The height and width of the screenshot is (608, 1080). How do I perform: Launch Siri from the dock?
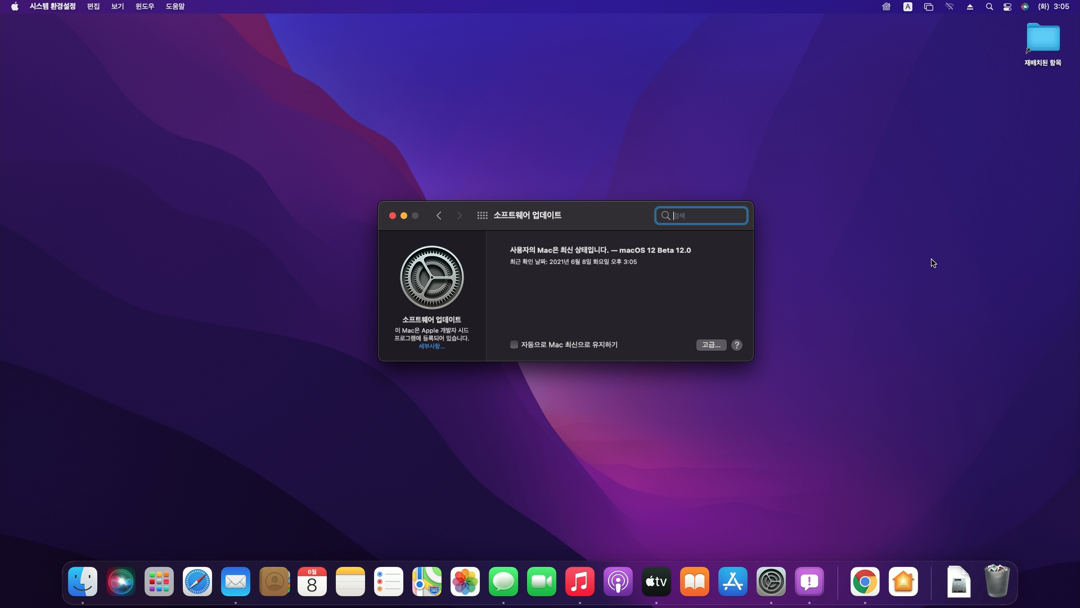coord(121,582)
